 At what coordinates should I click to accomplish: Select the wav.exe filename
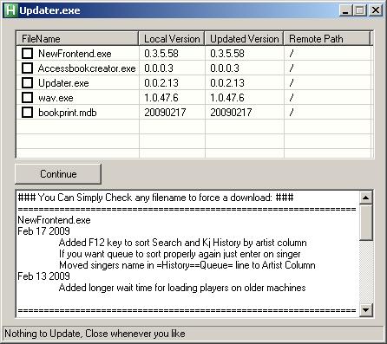[56, 98]
